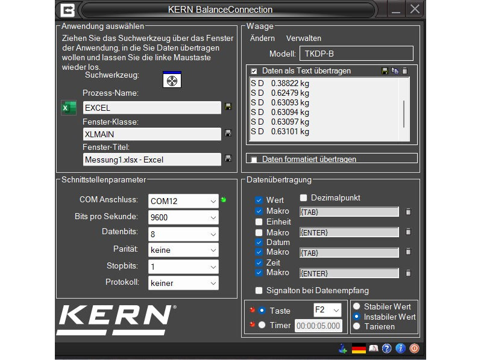Open the manual book icon
Viewport: 481px width, 360px height.
pyautogui.click(x=373, y=349)
